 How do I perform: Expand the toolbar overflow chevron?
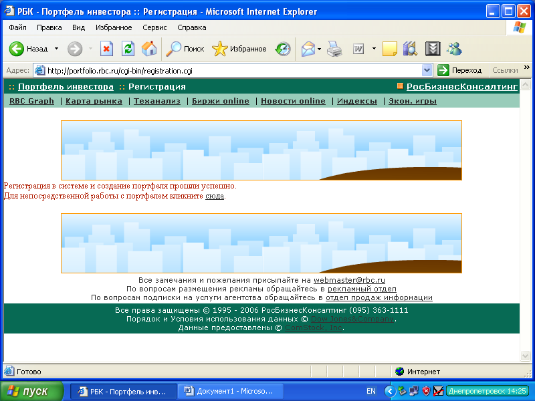[527, 68]
